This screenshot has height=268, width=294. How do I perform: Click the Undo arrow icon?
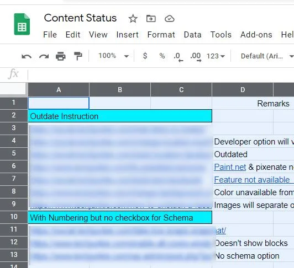click(x=27, y=56)
